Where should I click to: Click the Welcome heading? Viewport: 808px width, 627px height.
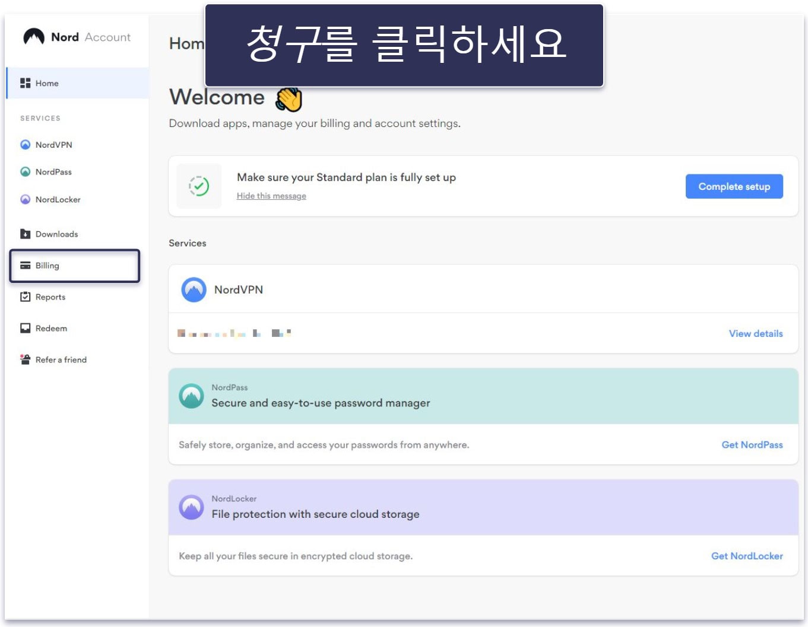coord(217,97)
